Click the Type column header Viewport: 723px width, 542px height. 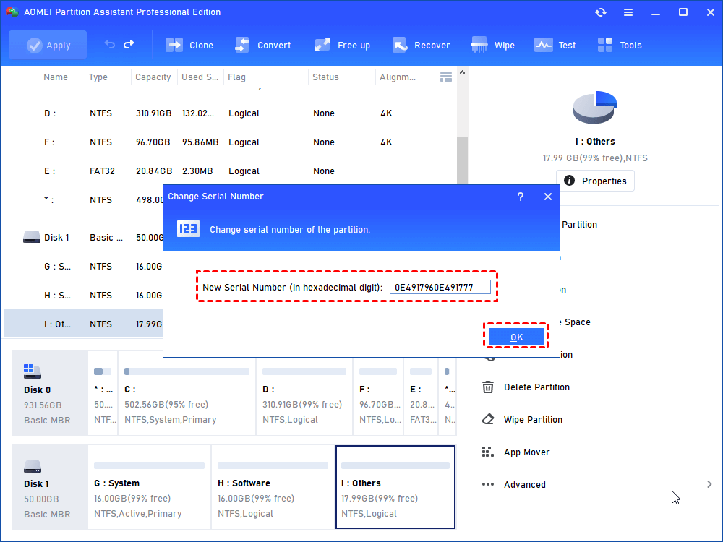click(x=98, y=77)
